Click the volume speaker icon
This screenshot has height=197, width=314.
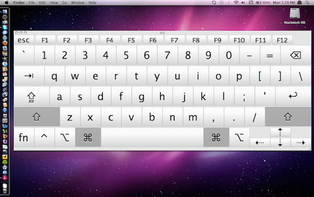pos(243,3)
